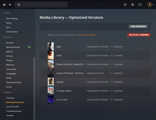Click Optimized for TV on Game of Thrones row
Screen dimensions: 156x120
click(x=95, y=73)
